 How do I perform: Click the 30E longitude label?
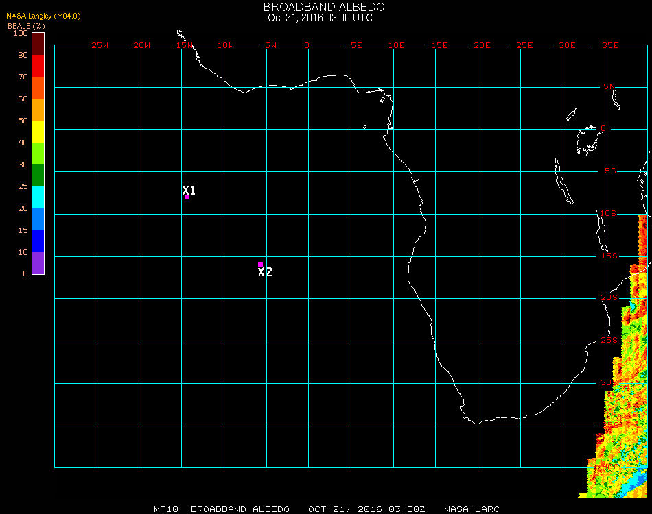point(567,45)
